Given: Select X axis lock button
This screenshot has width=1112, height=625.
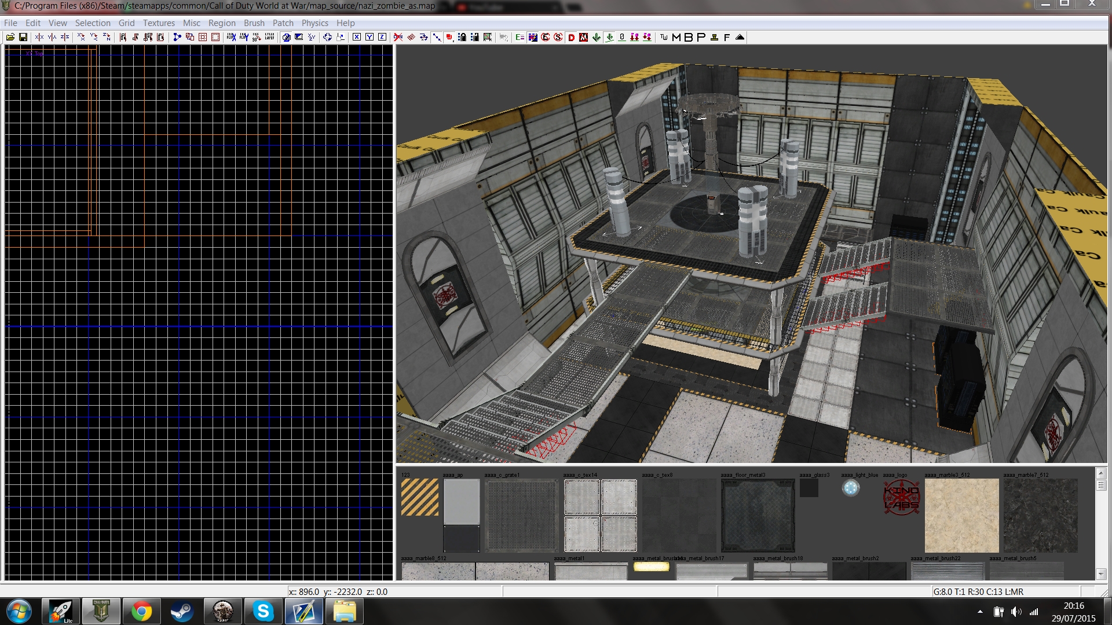Looking at the screenshot, I should (x=357, y=37).
